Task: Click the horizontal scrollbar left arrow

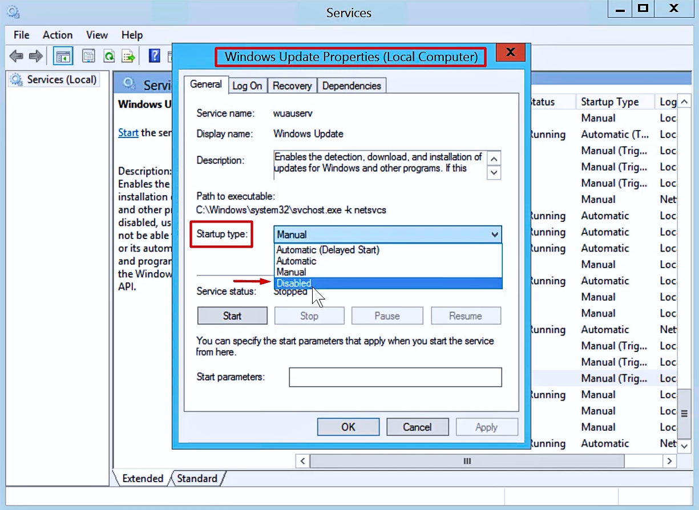Action: 302,461
